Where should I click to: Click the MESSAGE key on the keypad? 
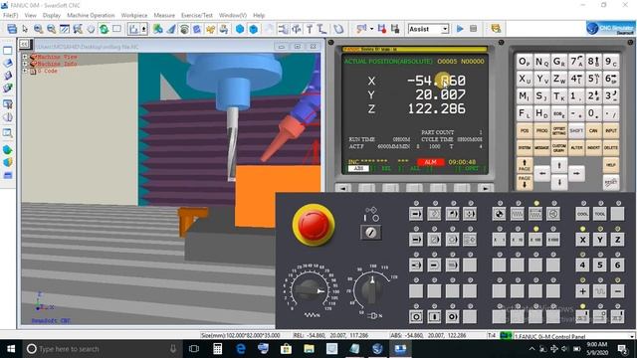541,148
